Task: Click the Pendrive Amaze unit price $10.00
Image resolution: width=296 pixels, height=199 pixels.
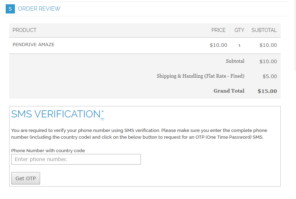Action: 218,45
